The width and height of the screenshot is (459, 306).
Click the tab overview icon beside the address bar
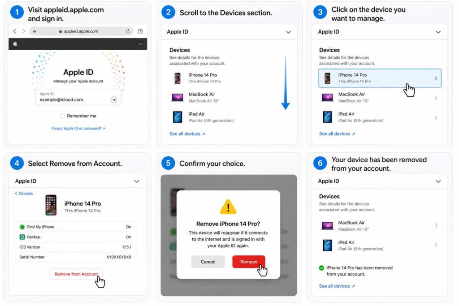140,31
